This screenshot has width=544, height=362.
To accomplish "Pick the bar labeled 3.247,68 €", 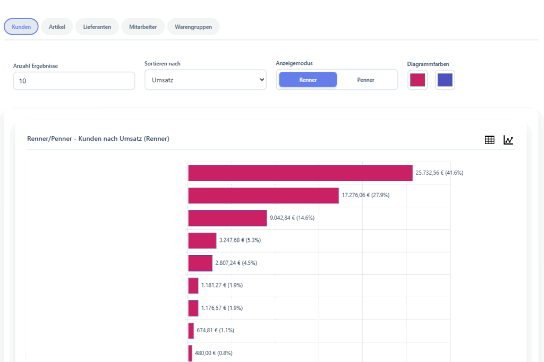I will click(202, 240).
